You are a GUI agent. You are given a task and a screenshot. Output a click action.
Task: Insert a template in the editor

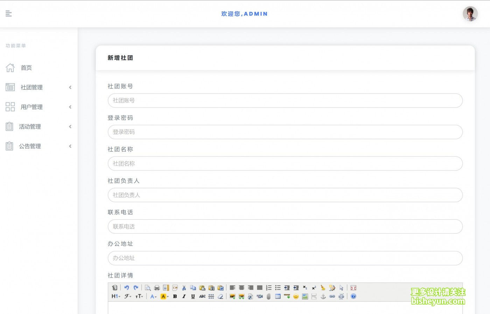[166, 288]
